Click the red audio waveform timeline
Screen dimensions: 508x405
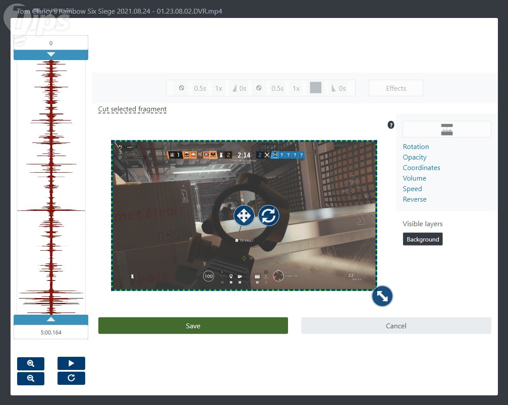[x=51, y=187]
